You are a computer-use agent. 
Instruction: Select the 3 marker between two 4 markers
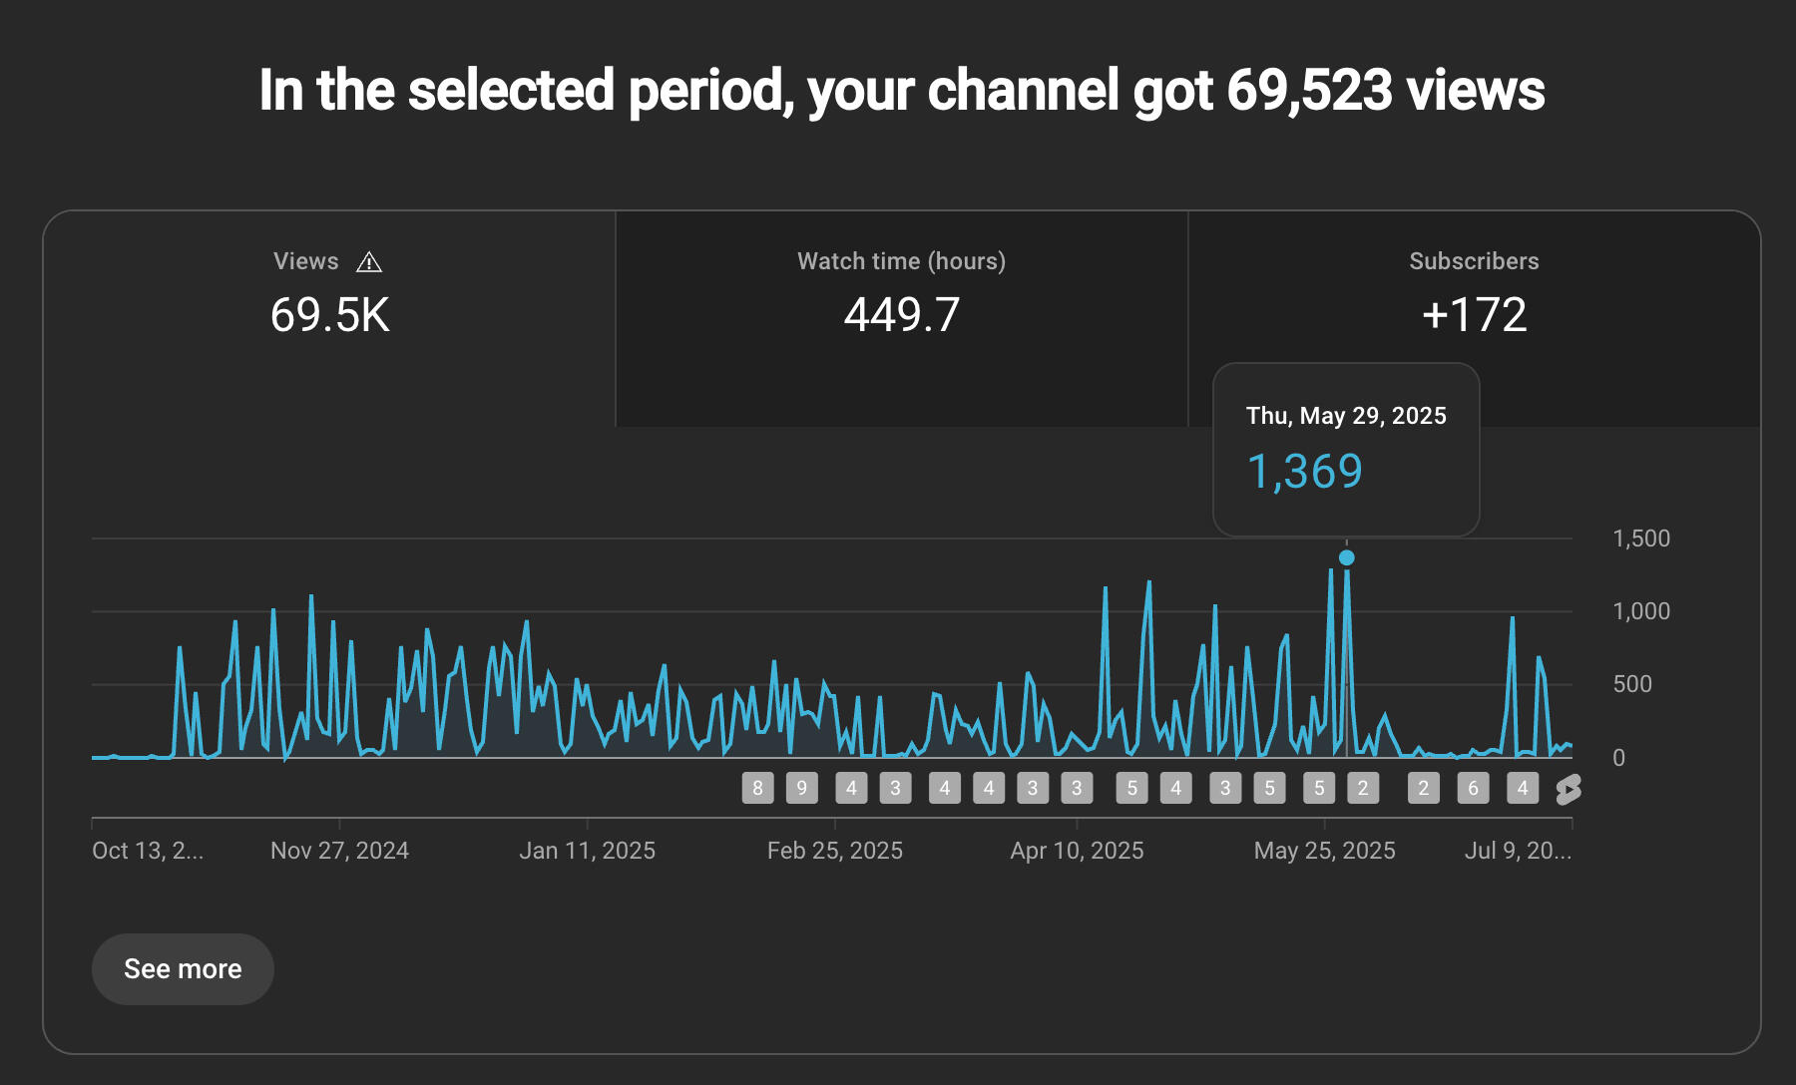pos(895,788)
